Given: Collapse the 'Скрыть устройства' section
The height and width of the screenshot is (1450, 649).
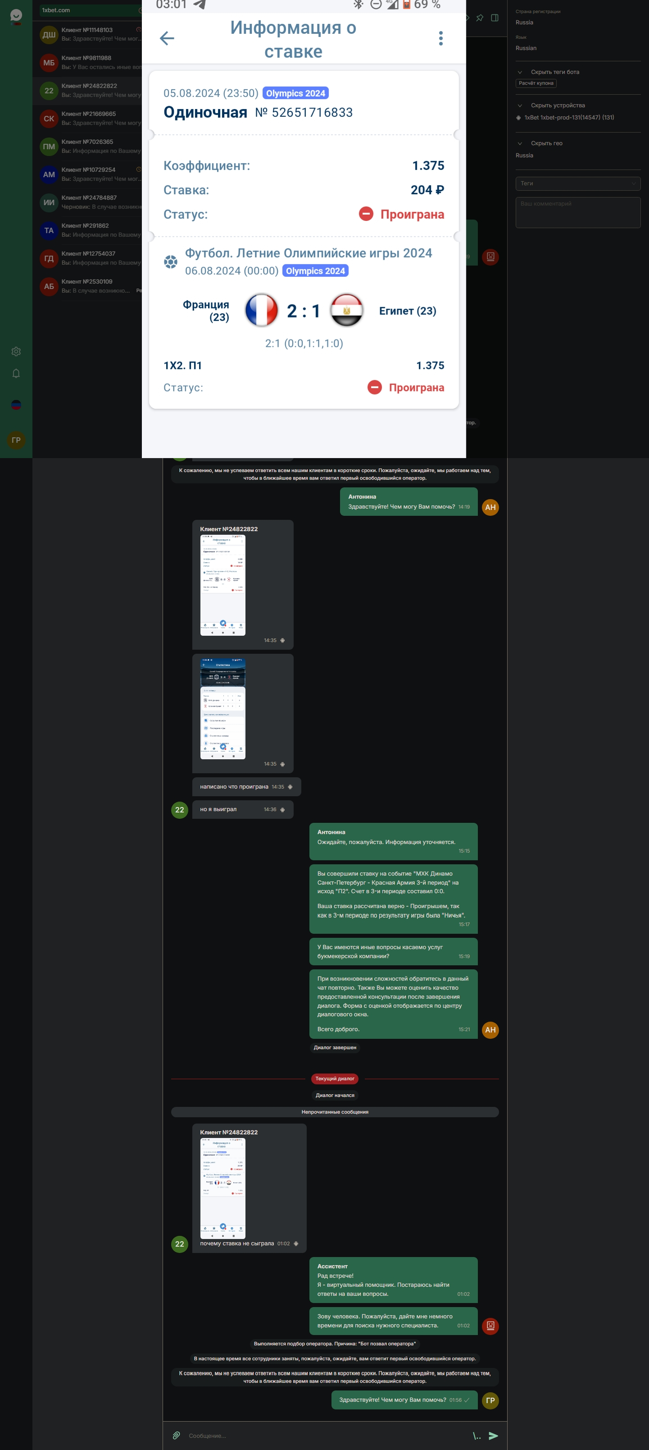Looking at the screenshot, I should coord(551,105).
